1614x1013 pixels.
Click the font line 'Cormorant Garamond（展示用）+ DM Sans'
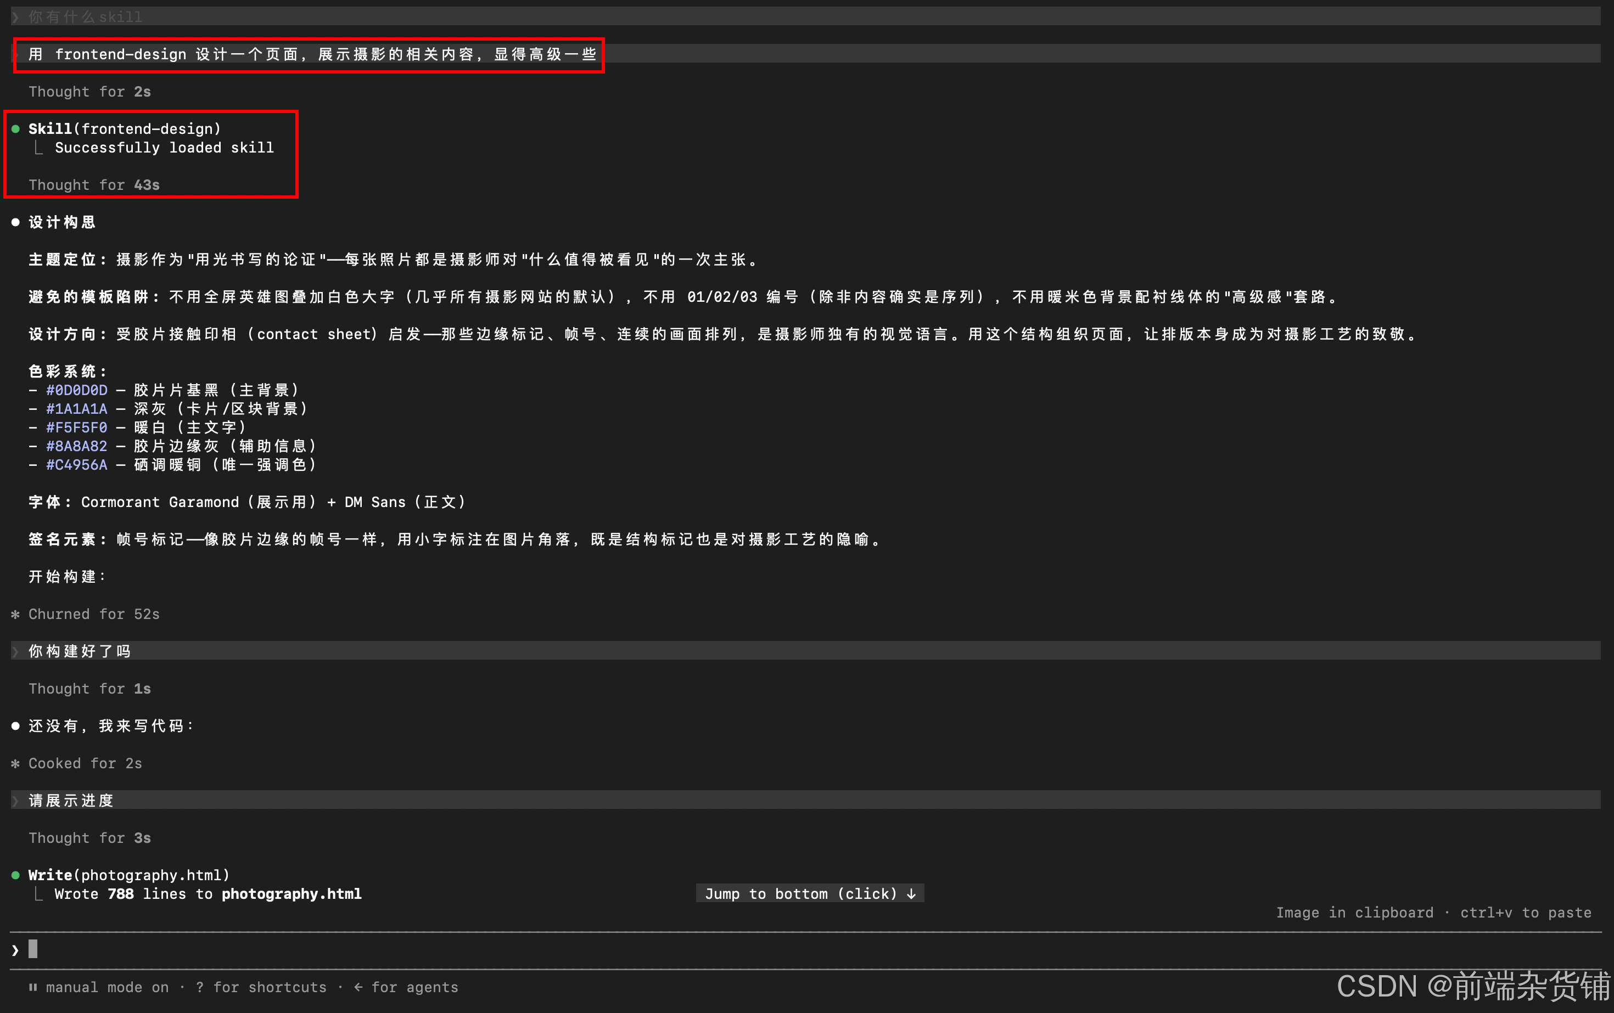[x=273, y=502]
